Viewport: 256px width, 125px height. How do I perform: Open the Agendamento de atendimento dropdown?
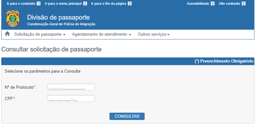102,34
